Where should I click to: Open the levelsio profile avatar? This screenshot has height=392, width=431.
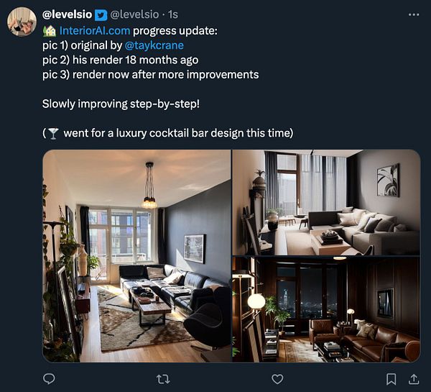coord(22,22)
